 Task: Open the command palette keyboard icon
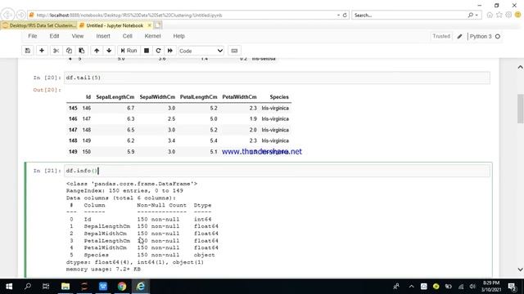234,51
